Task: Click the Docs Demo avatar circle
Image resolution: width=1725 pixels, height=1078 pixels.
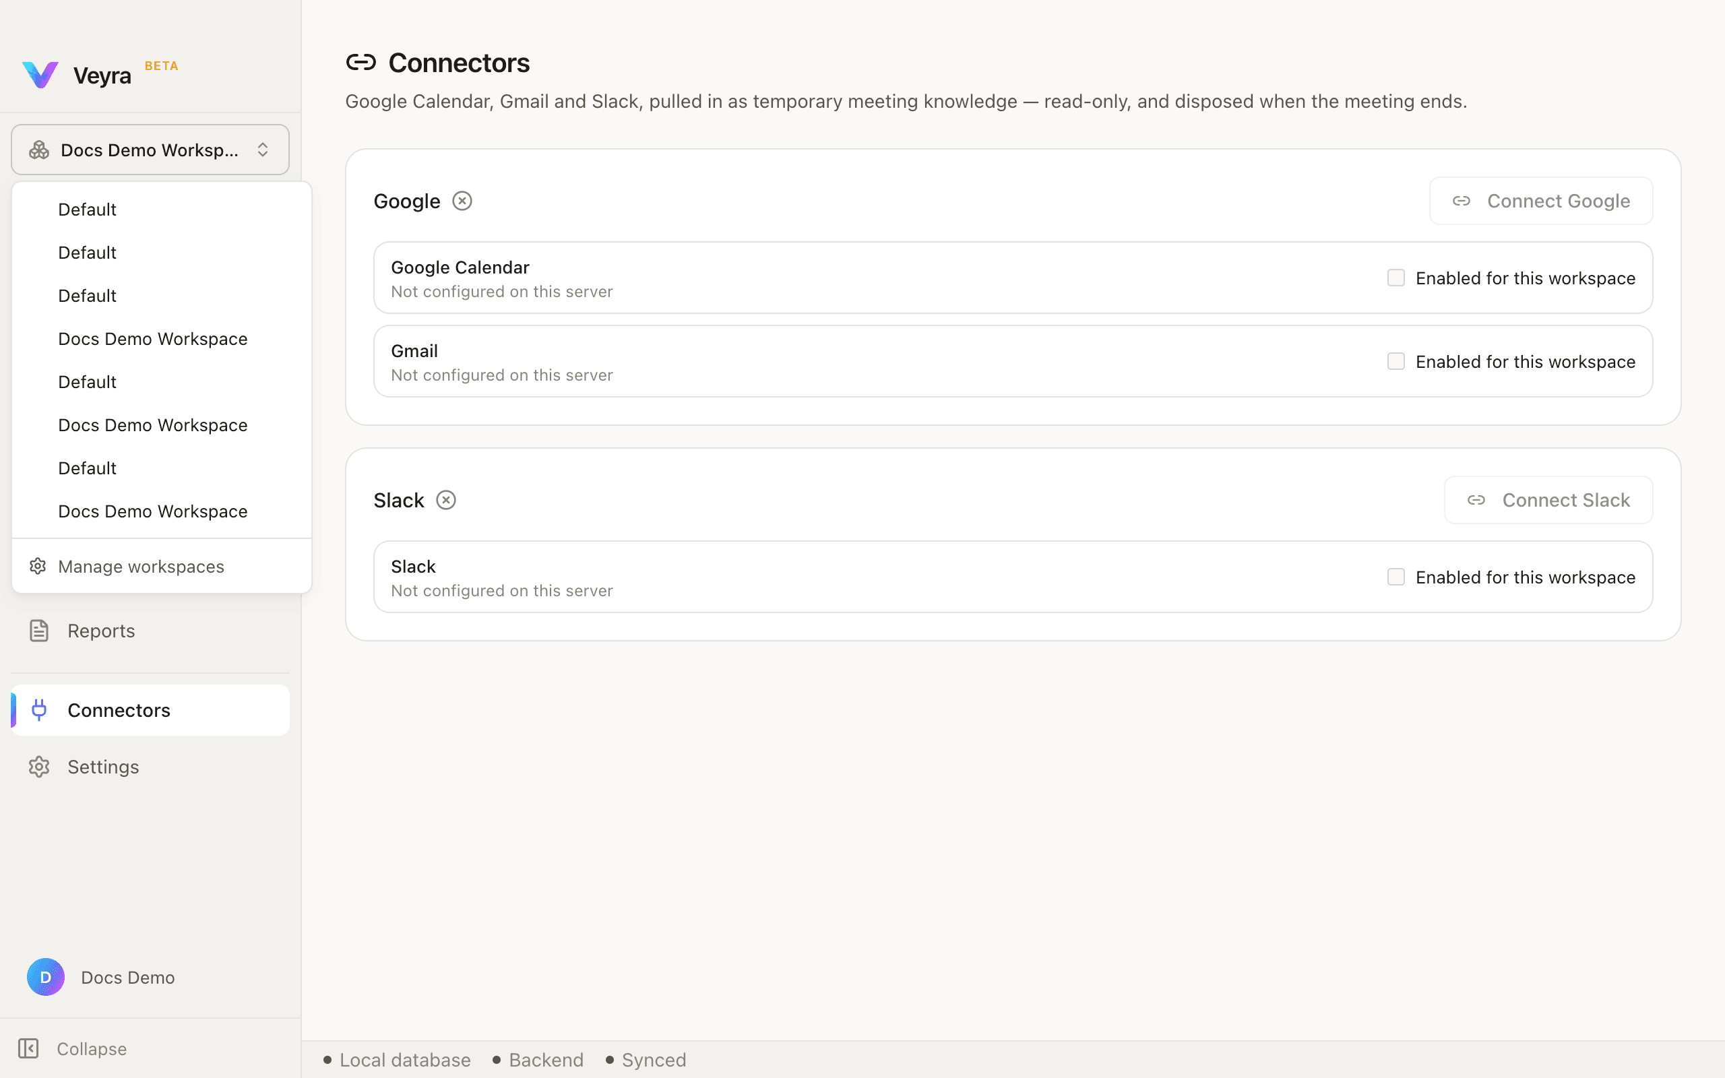Action: tap(46, 977)
